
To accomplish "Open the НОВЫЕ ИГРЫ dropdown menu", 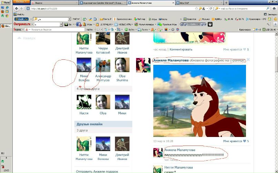I will pos(124,24).
